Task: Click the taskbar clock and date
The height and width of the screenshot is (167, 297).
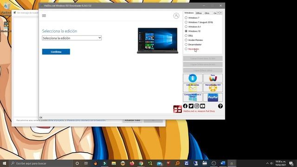Action: [280, 163]
